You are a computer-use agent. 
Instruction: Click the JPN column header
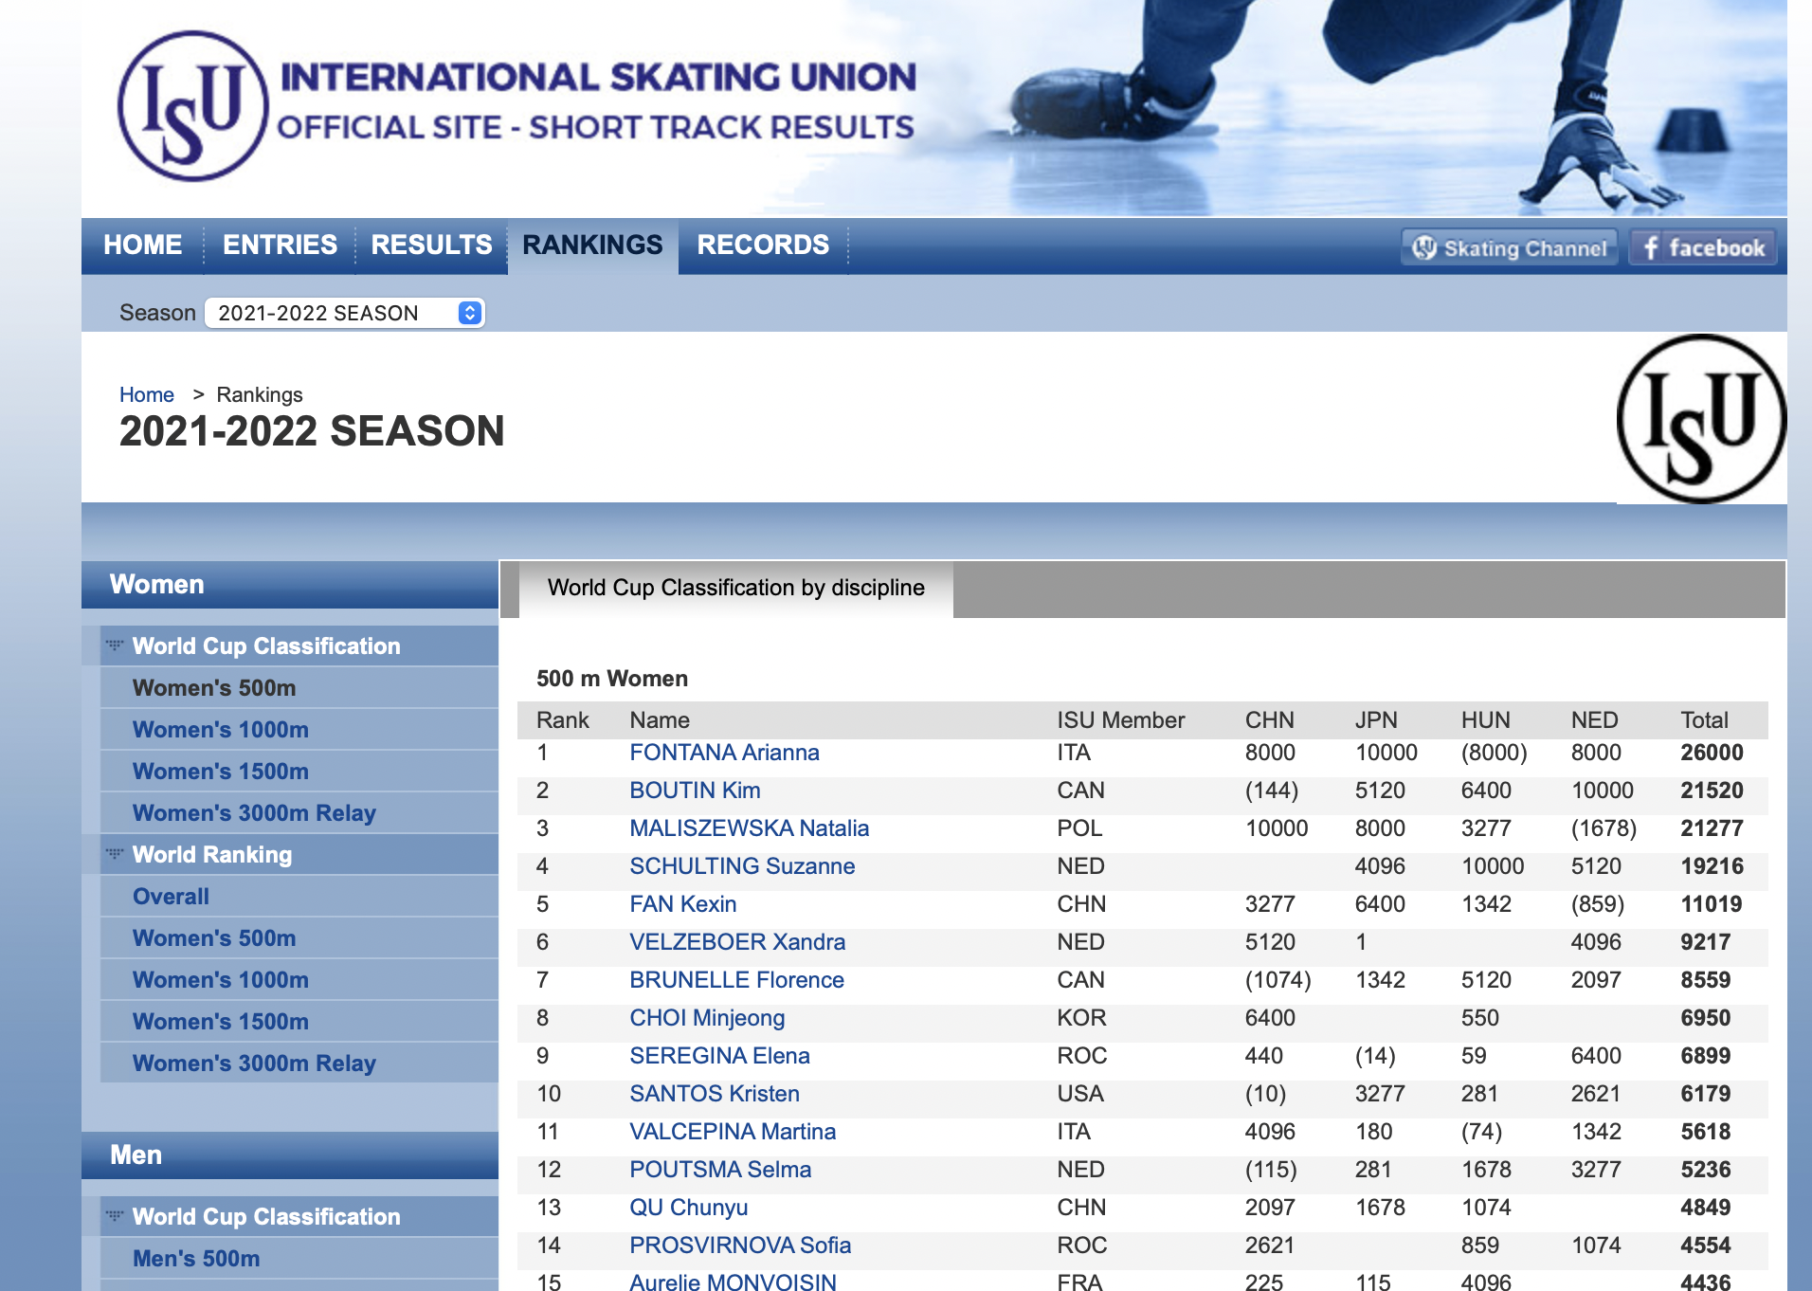click(1376, 720)
